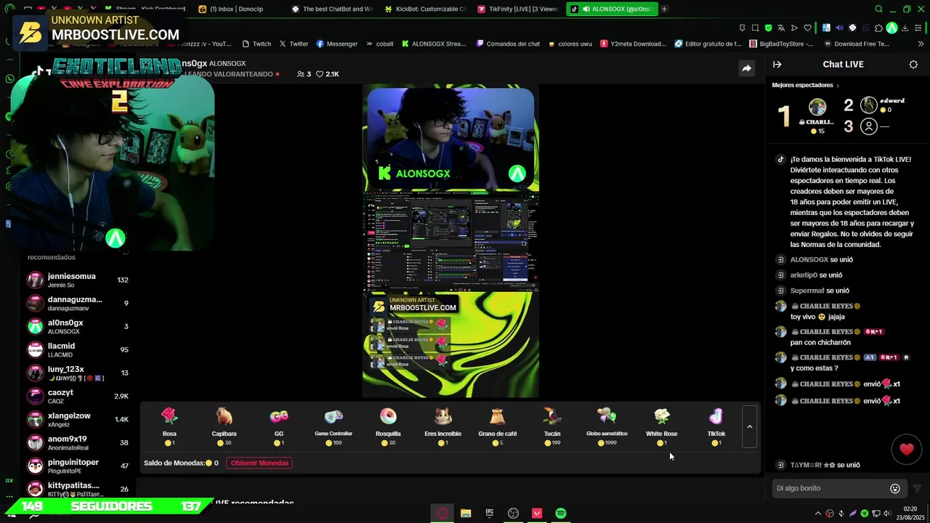930x523 pixels.
Task: Open Valorant icon in the taskbar
Action: [x=537, y=513]
